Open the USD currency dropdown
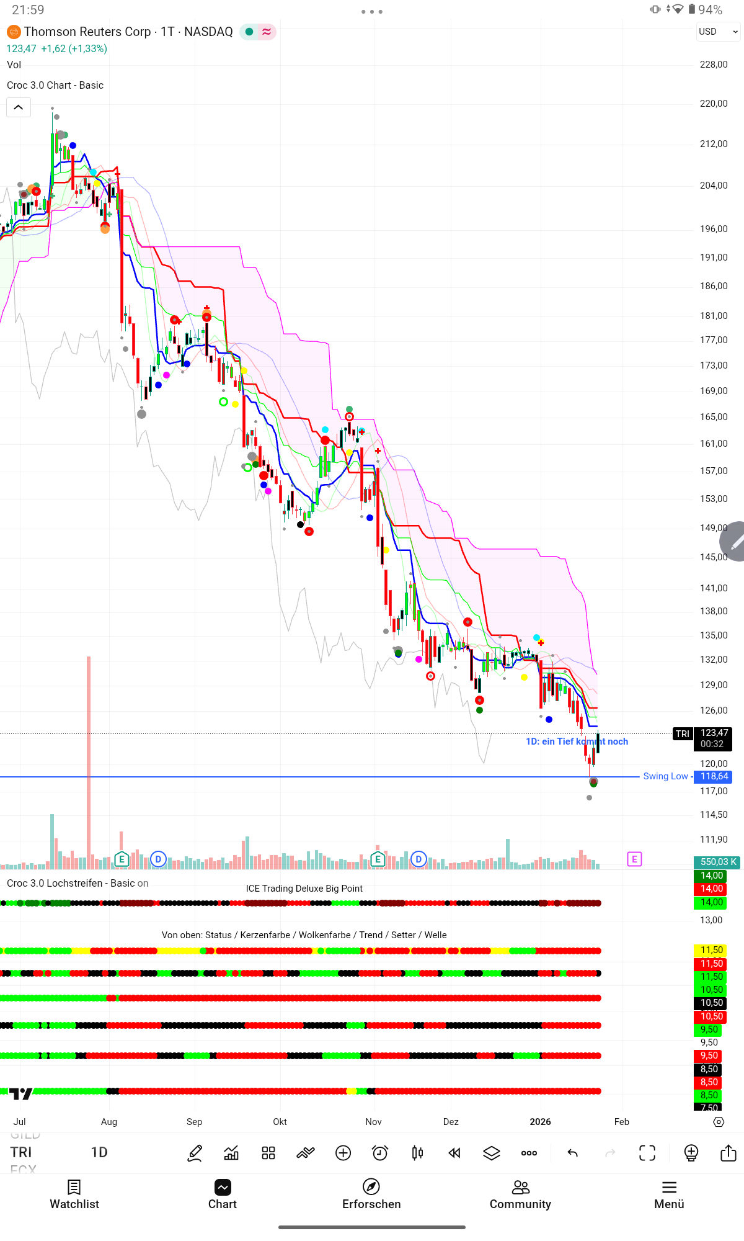The width and height of the screenshot is (744, 1241). pyautogui.click(x=718, y=32)
